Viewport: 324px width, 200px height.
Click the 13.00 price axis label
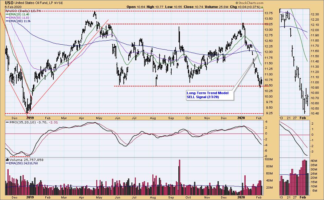click(x=269, y=30)
